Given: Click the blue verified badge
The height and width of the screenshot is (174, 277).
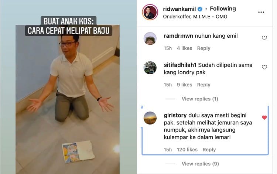Looking at the screenshot, I should pos(200,9).
